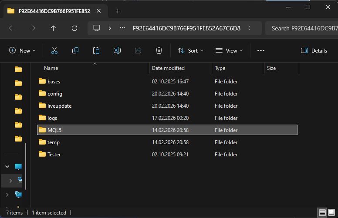This screenshot has width=338, height=218.
Task: Refresh the current folder view
Action: click(74, 28)
